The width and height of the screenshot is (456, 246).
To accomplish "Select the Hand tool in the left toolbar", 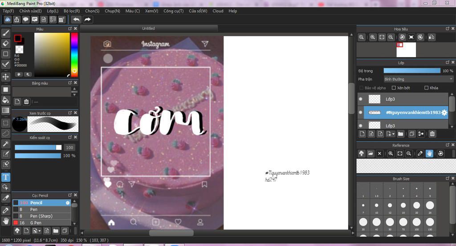I will coord(5,221).
